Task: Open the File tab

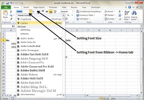Action: (6, 7)
